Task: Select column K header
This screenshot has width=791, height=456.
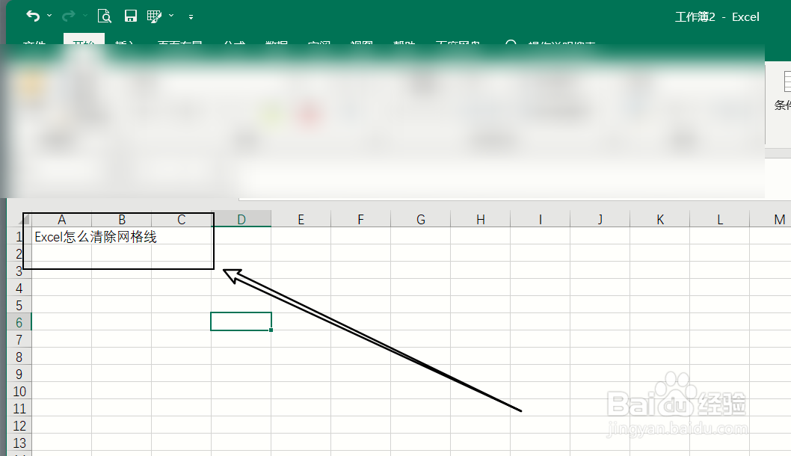Action: (x=660, y=220)
